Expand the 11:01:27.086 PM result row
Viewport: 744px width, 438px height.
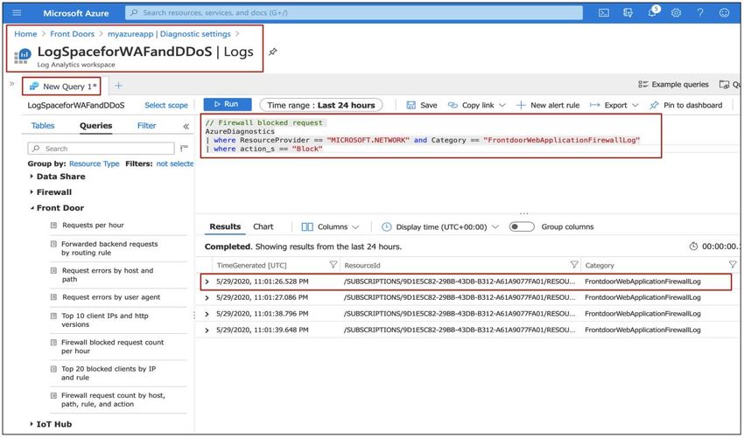pos(207,298)
